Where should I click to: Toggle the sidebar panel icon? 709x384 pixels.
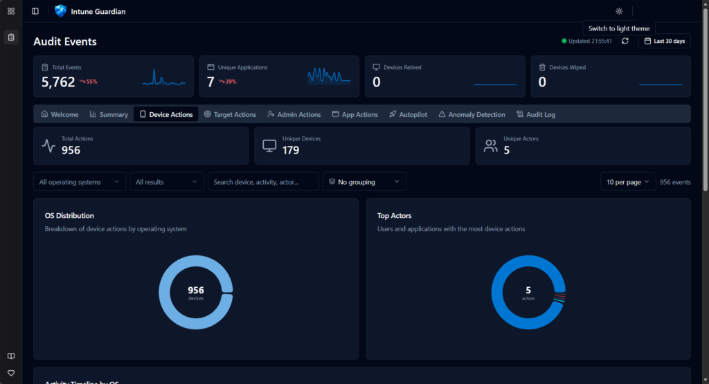pos(35,11)
